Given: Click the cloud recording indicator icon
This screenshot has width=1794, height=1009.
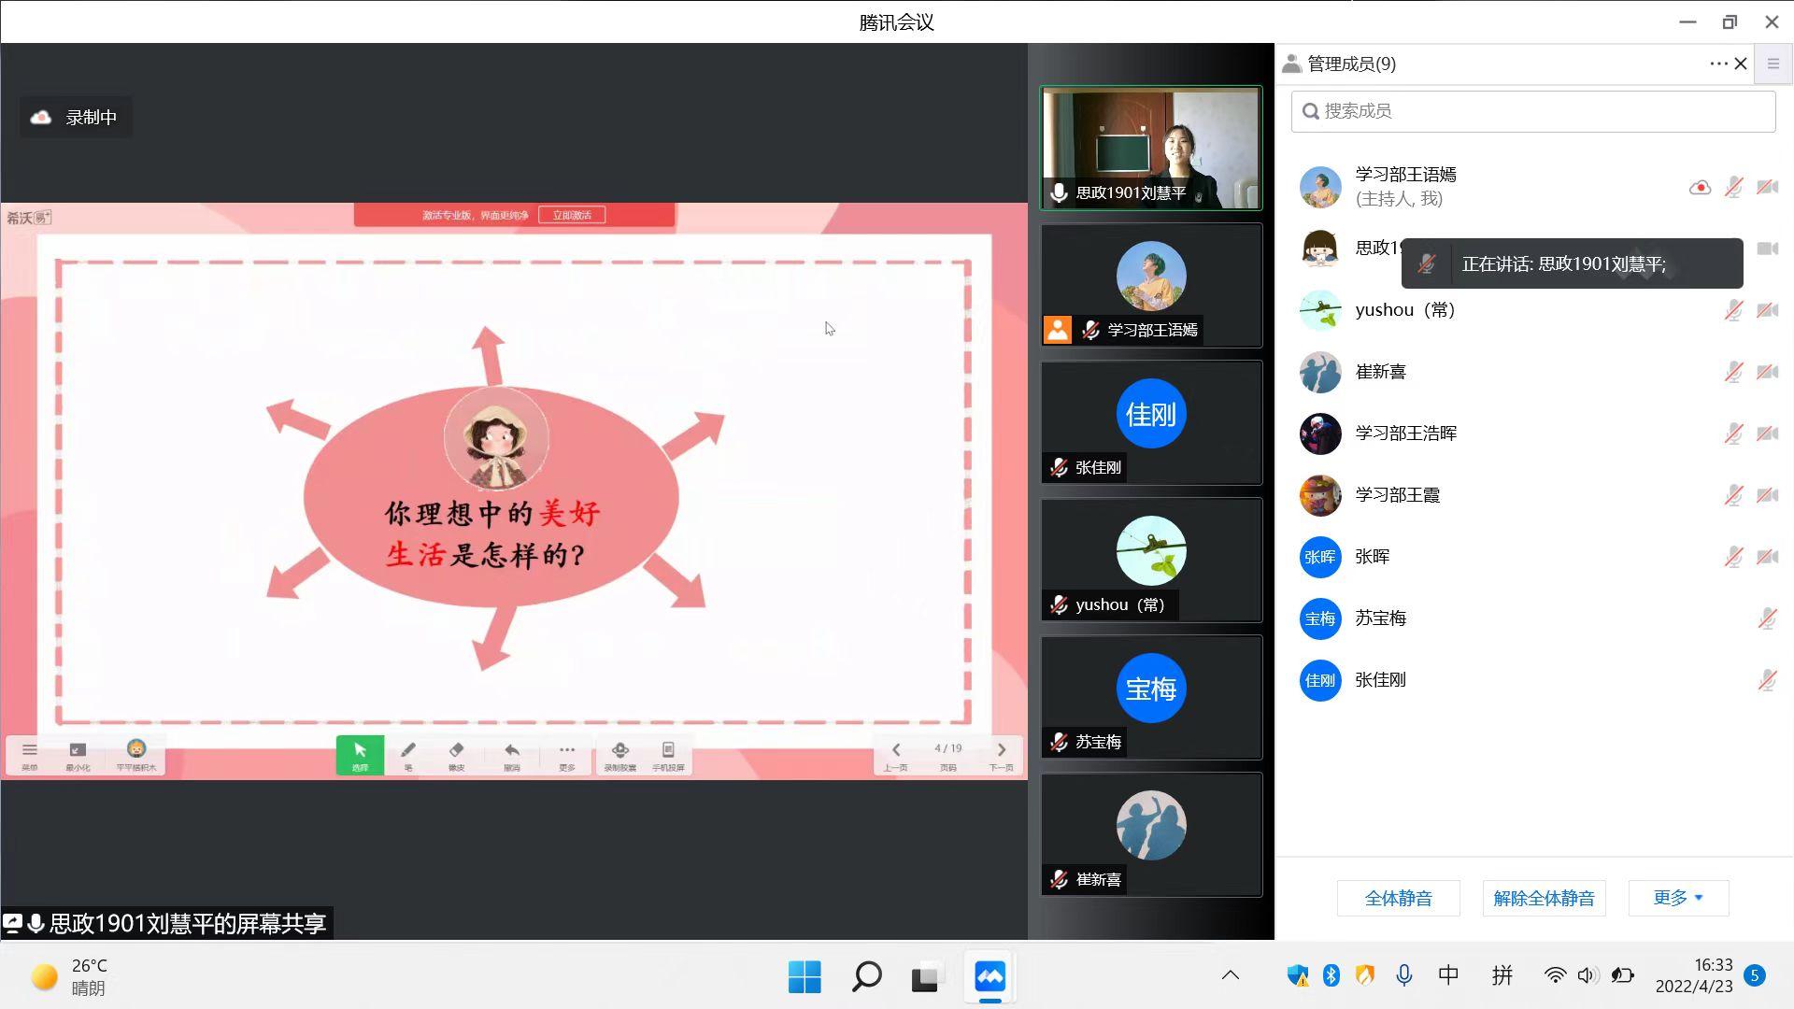Looking at the screenshot, I should [x=41, y=118].
